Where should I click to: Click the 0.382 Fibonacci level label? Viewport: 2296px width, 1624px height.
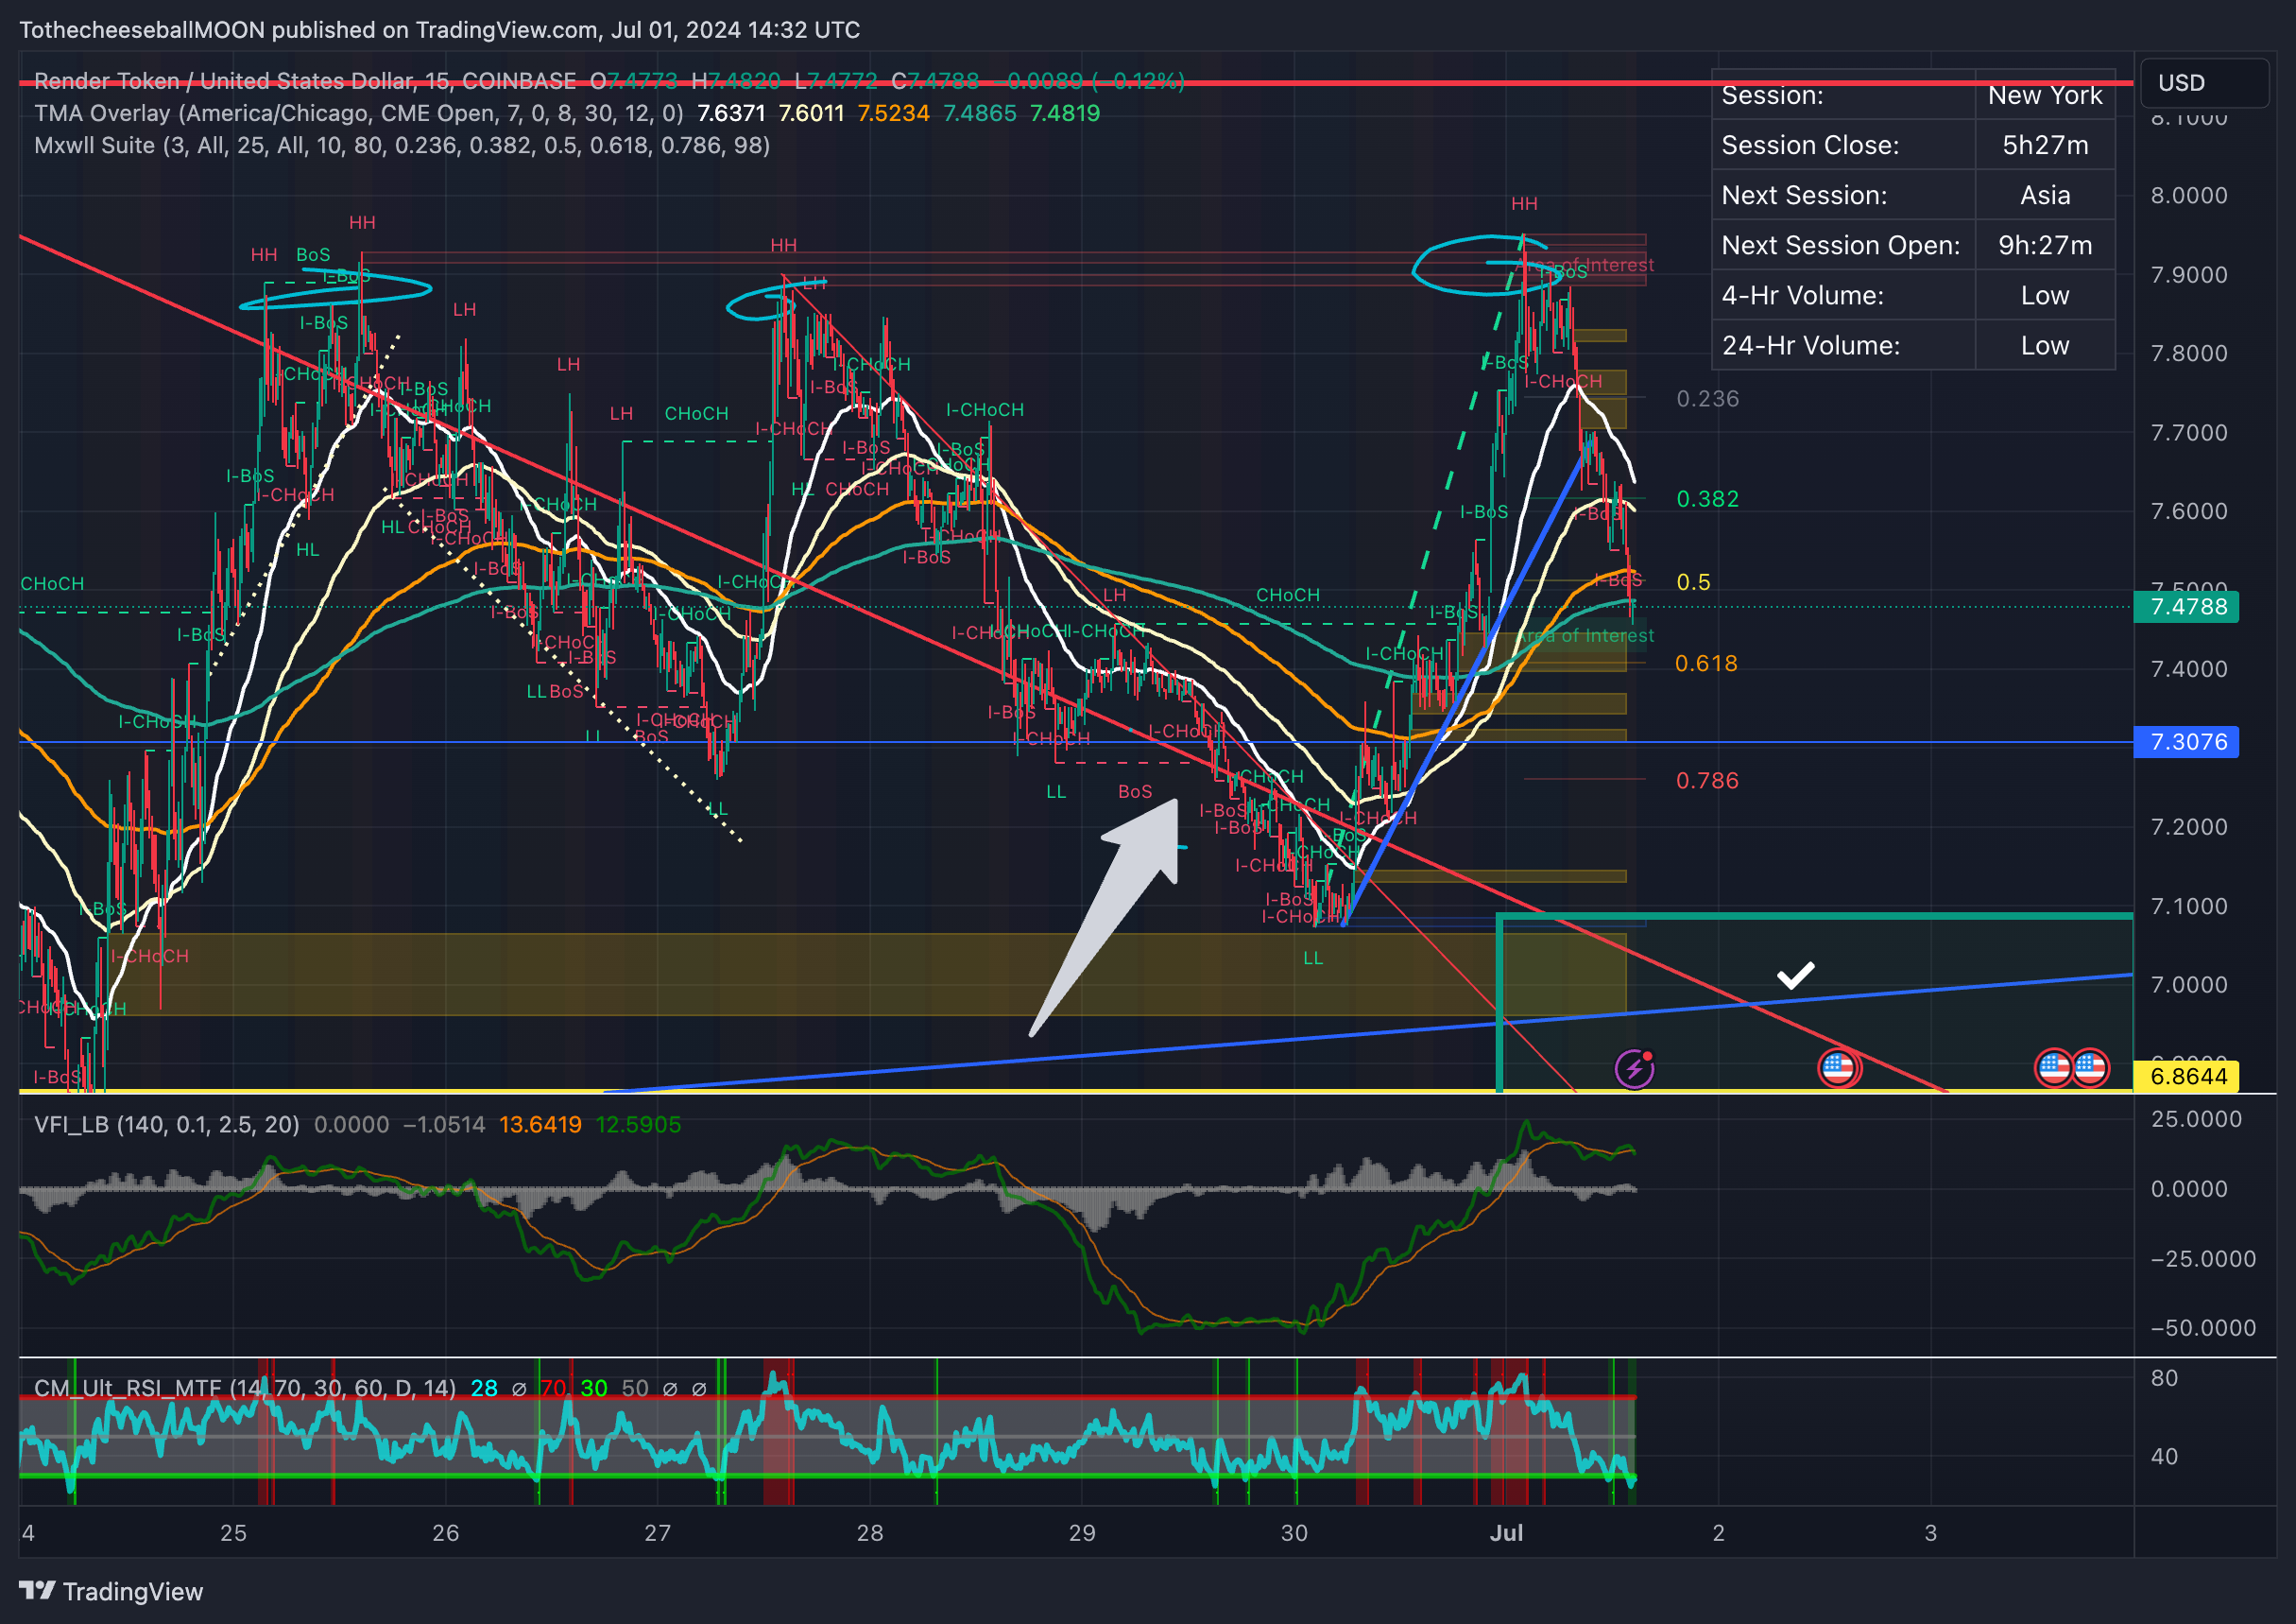coord(1708,498)
